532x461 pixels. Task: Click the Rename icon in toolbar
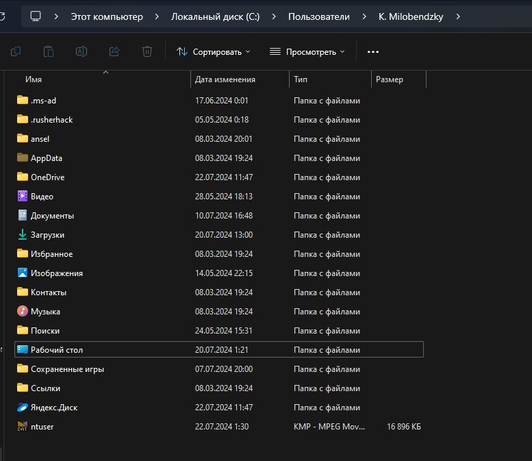pyautogui.click(x=81, y=51)
